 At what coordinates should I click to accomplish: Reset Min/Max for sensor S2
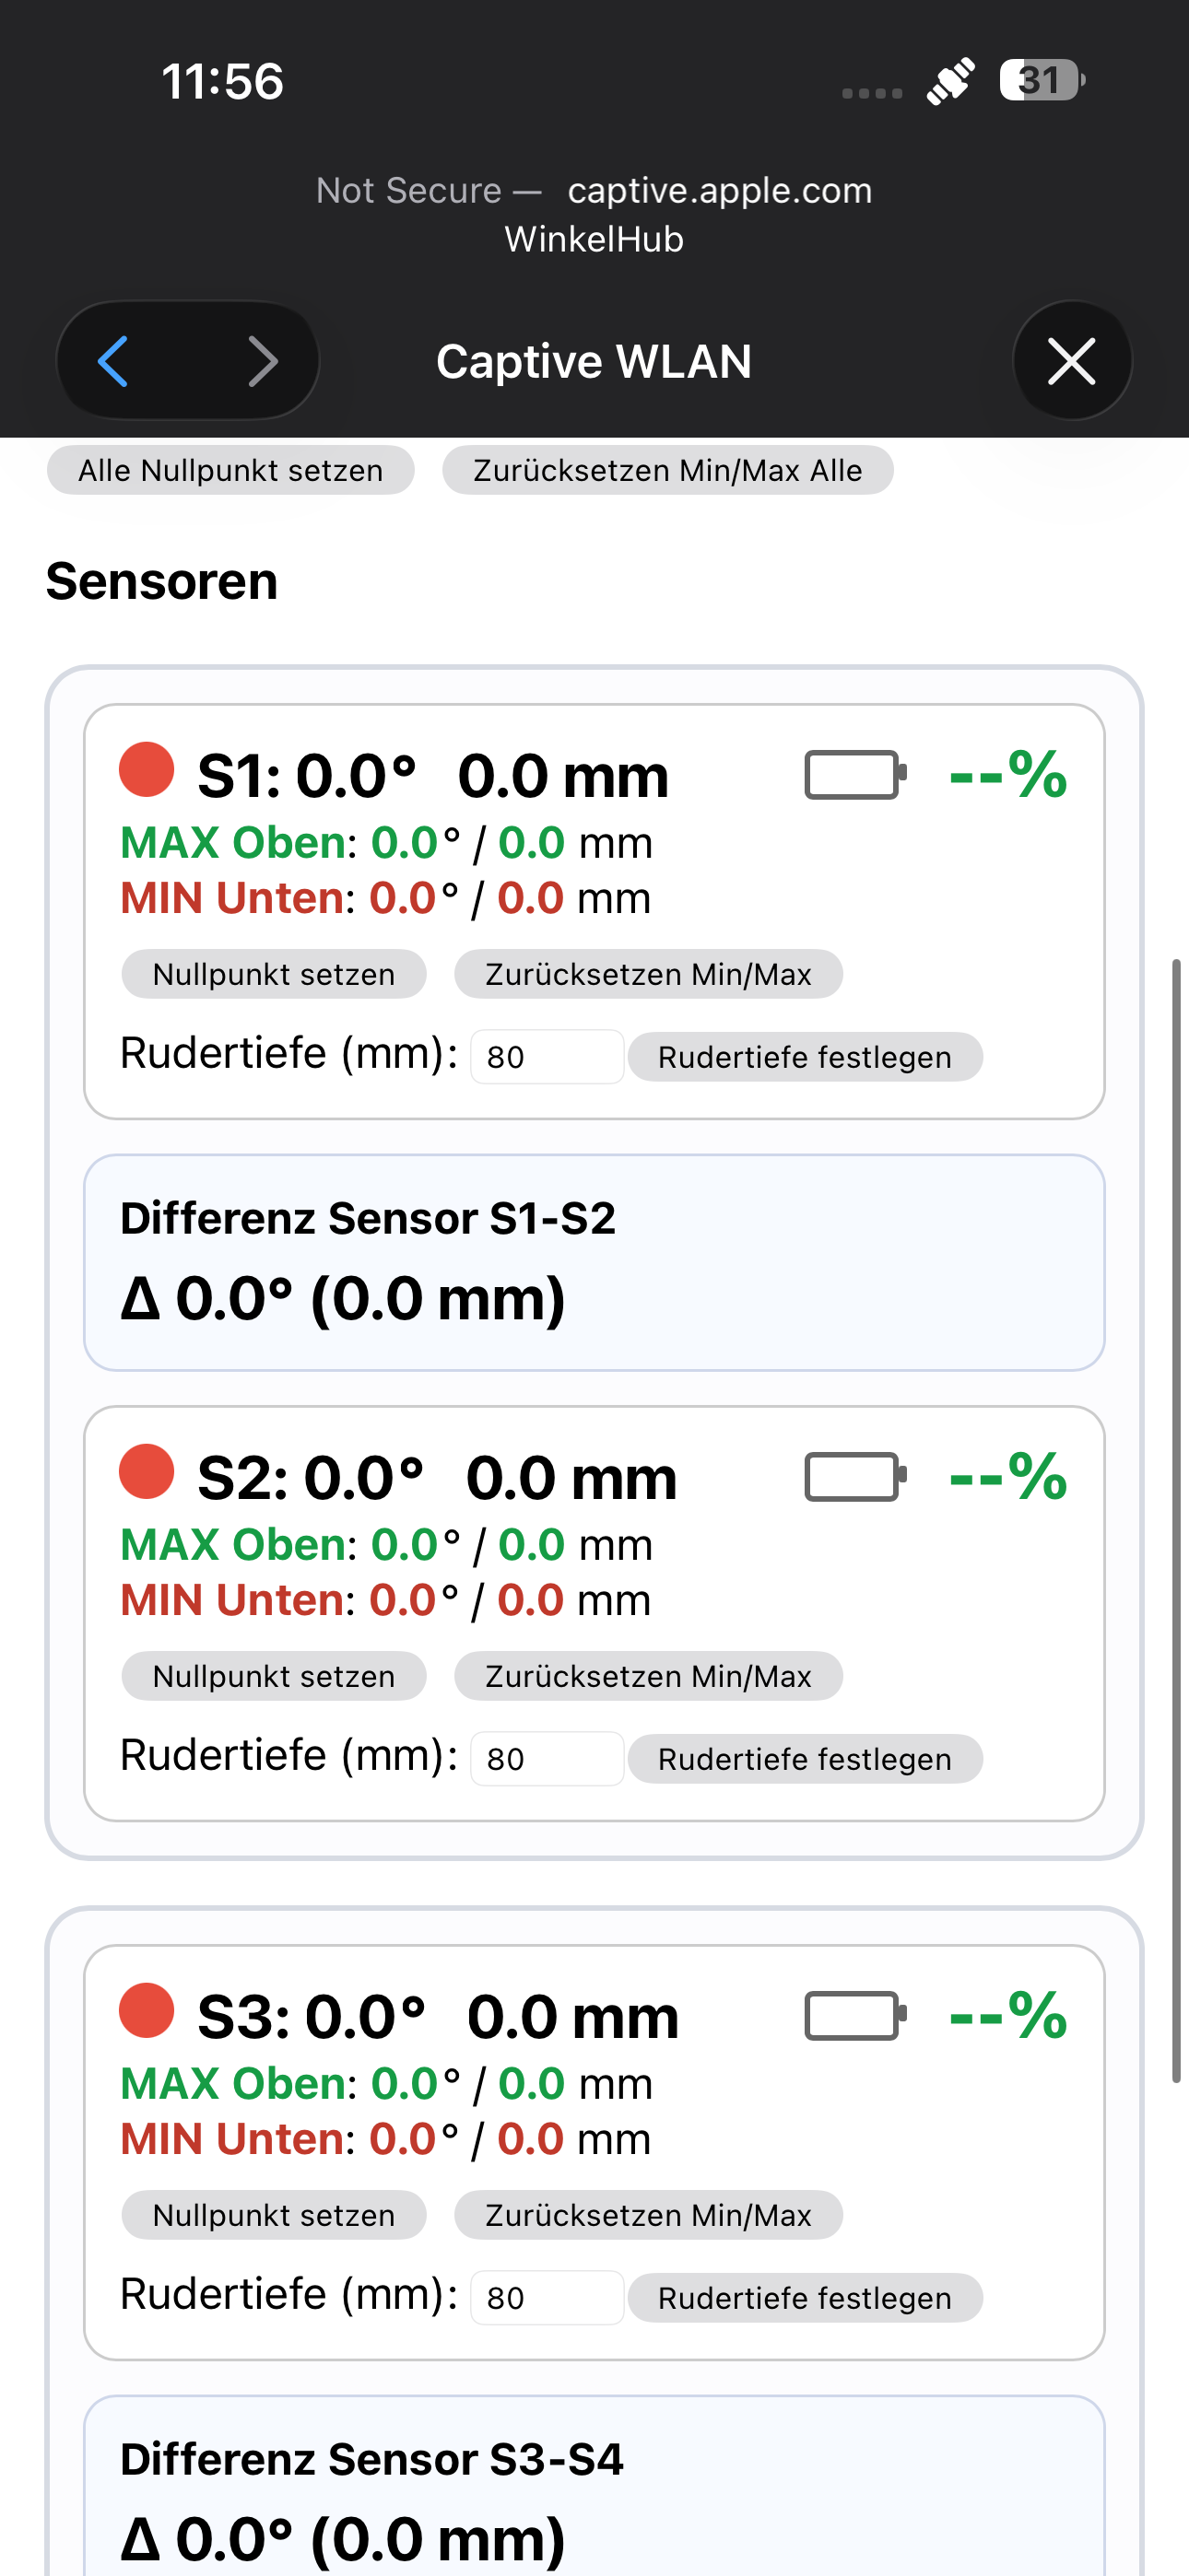tap(648, 1676)
